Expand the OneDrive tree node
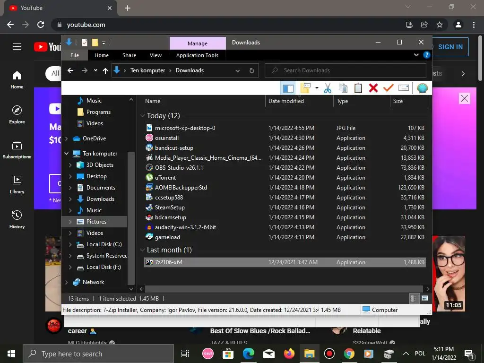 (x=66, y=138)
